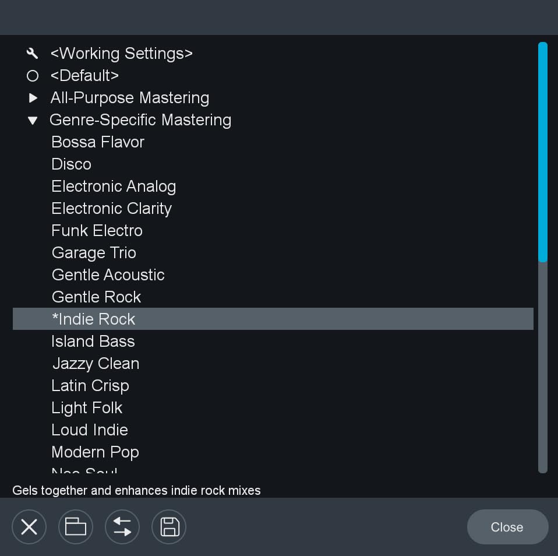Click the circle icon next to Default

point(33,76)
